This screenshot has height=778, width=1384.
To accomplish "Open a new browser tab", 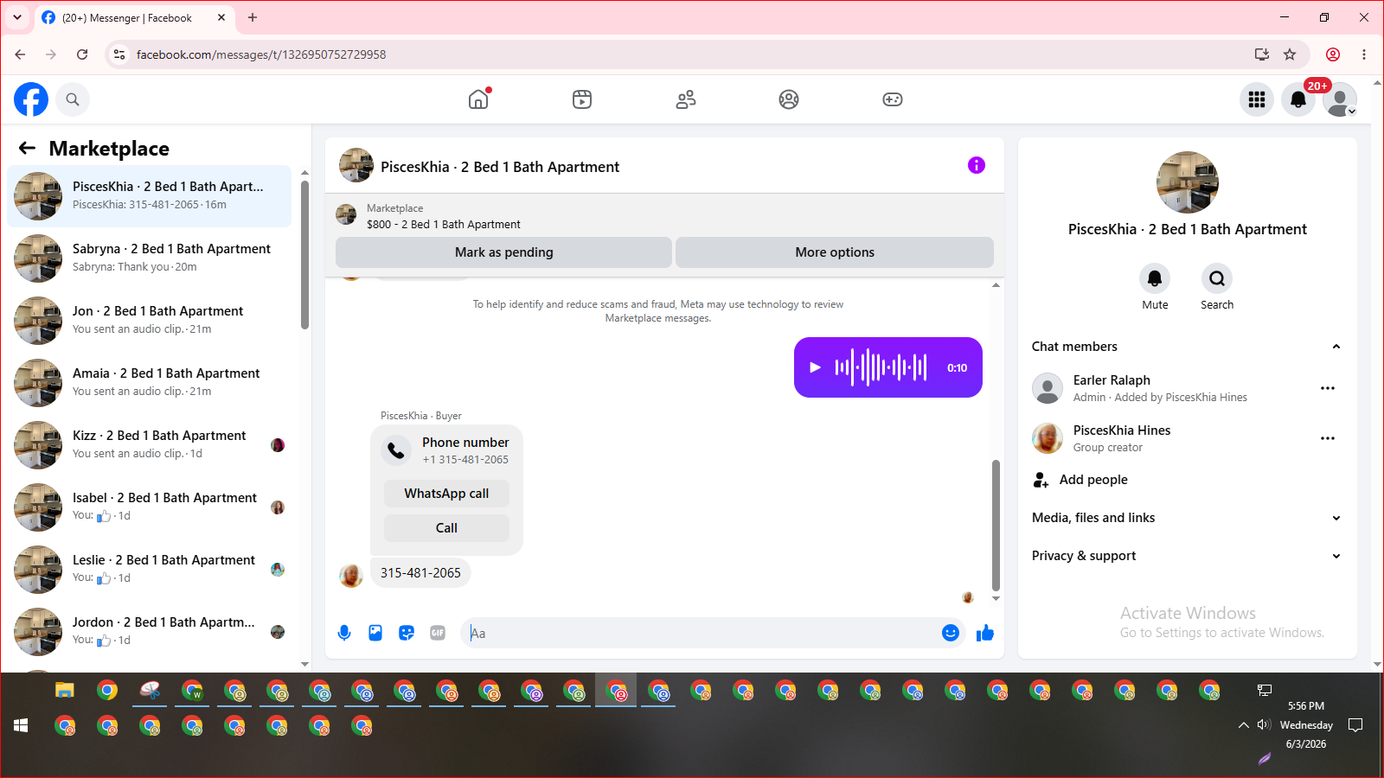I will [253, 17].
